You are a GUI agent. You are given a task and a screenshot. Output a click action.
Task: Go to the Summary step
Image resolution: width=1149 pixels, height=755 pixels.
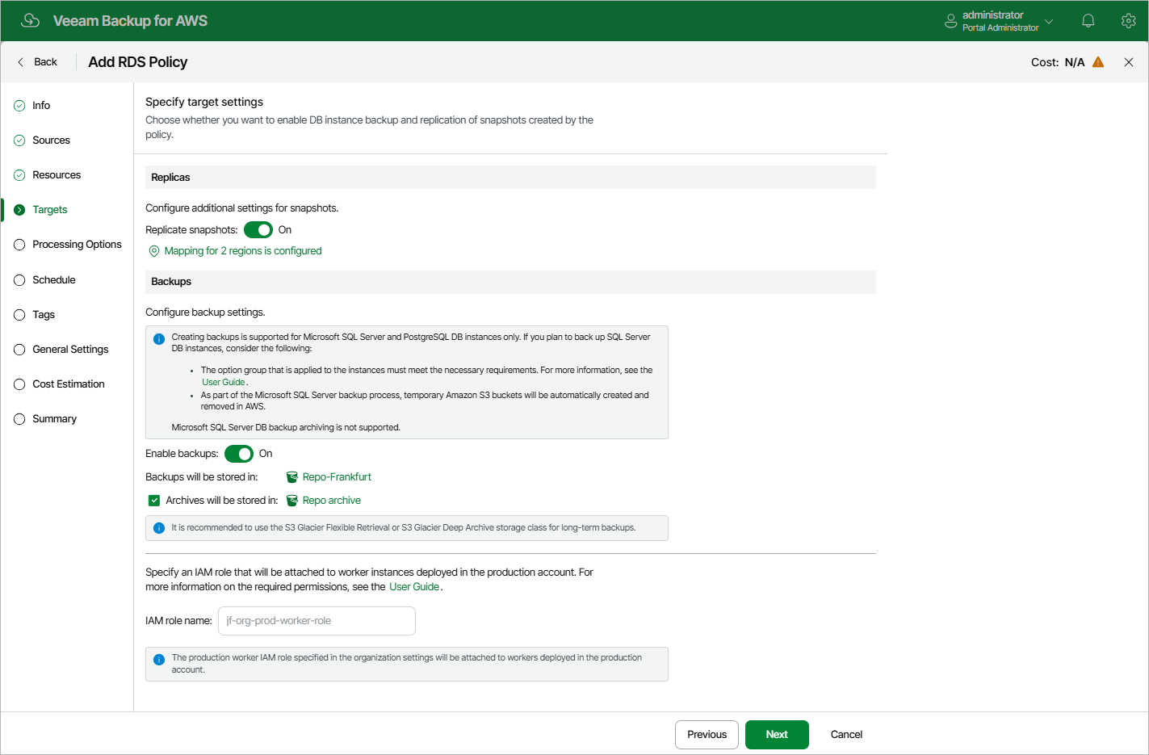pyautogui.click(x=54, y=419)
